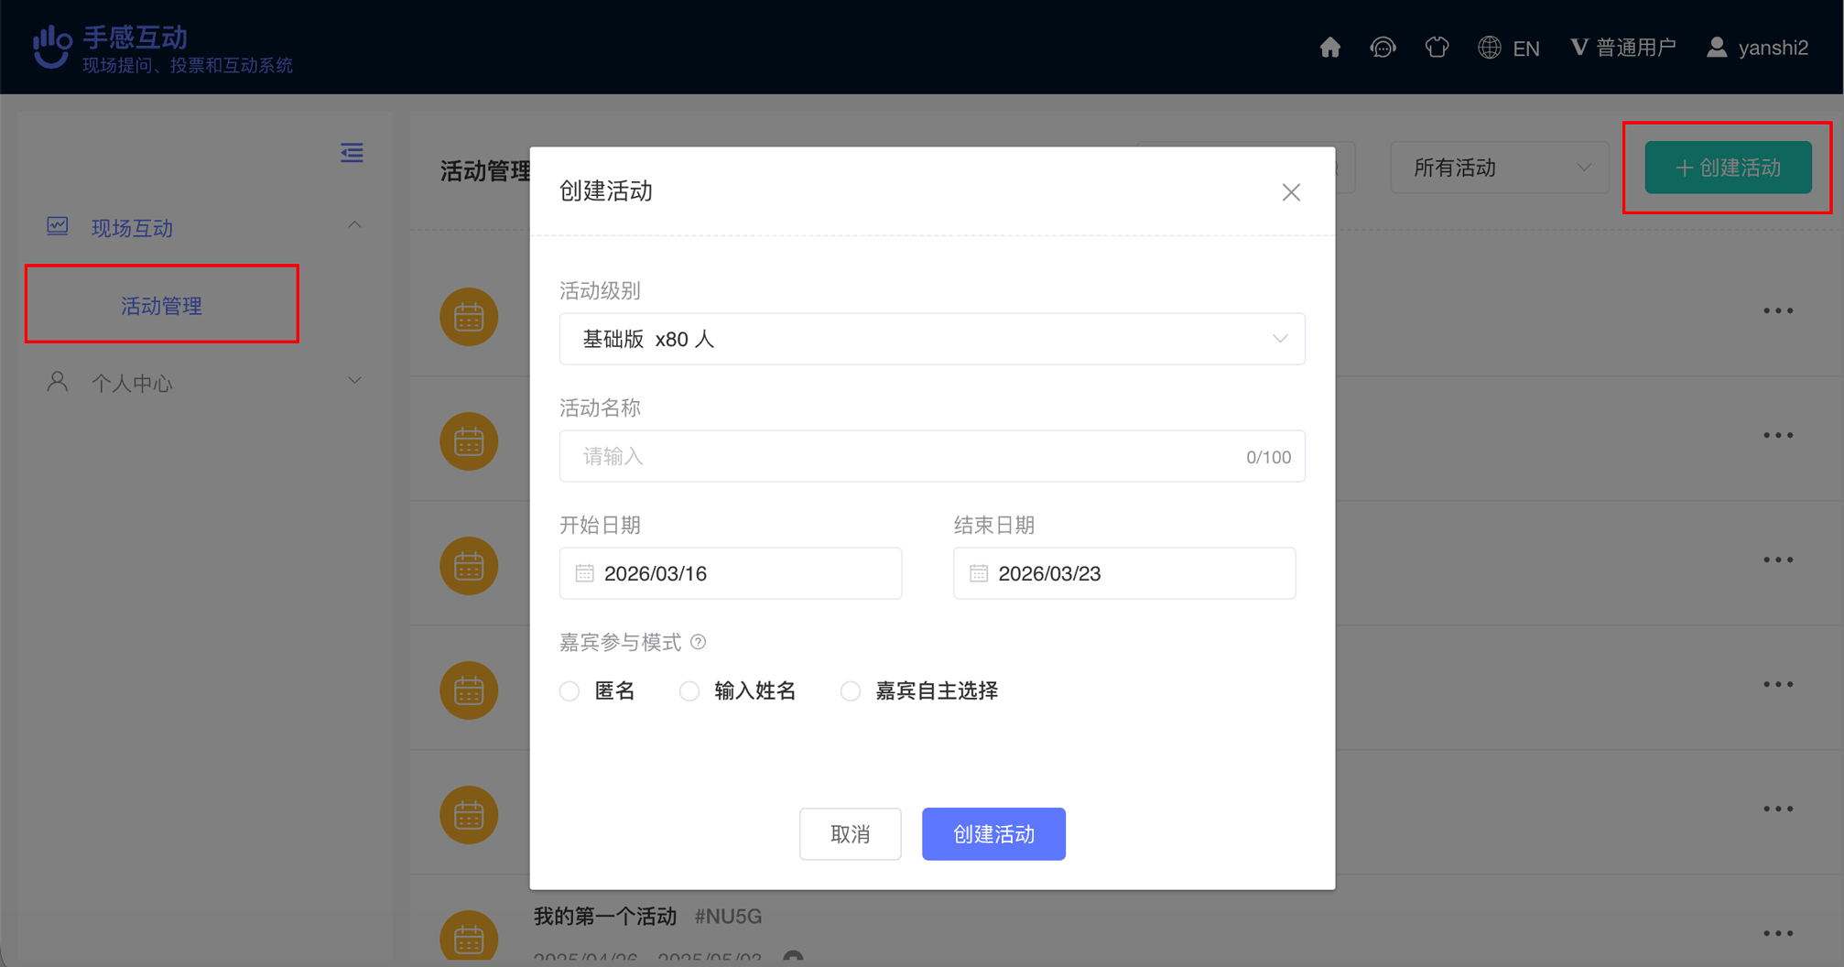Select the 嘉宾自主选择 radio option

851,691
